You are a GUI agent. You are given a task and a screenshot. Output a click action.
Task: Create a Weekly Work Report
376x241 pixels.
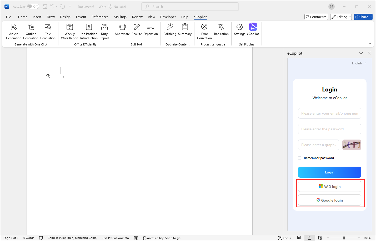(x=70, y=32)
